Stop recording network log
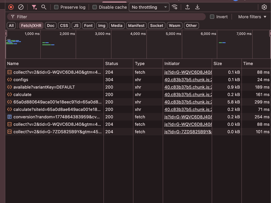 pyautogui.click(x=11, y=7)
